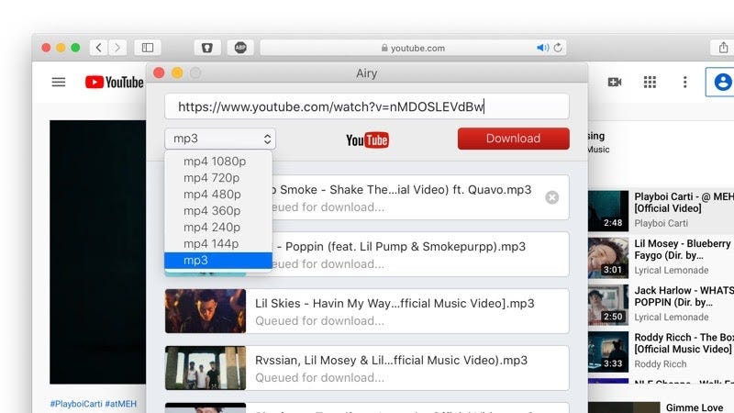Open YouTube settings three-dot menu
The width and height of the screenshot is (734, 413).
pos(684,83)
